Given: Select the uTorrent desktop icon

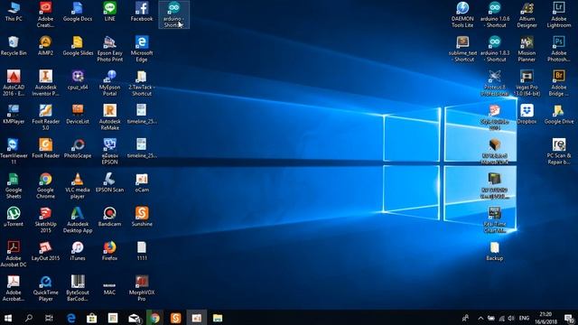Looking at the screenshot, I should tap(14, 217).
